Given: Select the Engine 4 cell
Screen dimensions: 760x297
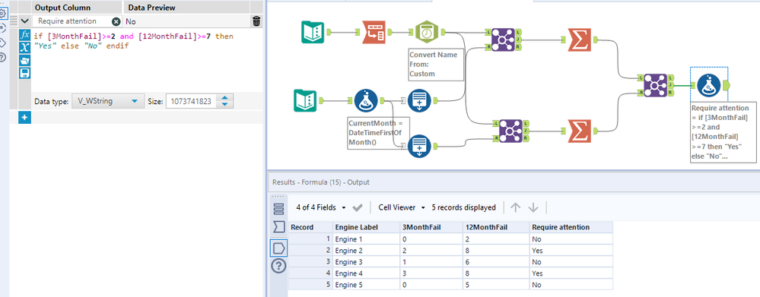Looking at the screenshot, I should pyautogui.click(x=367, y=273).
